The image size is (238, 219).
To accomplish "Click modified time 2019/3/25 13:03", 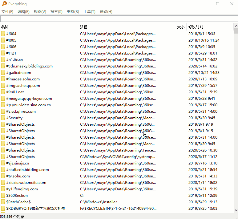I will tap(203, 208).
